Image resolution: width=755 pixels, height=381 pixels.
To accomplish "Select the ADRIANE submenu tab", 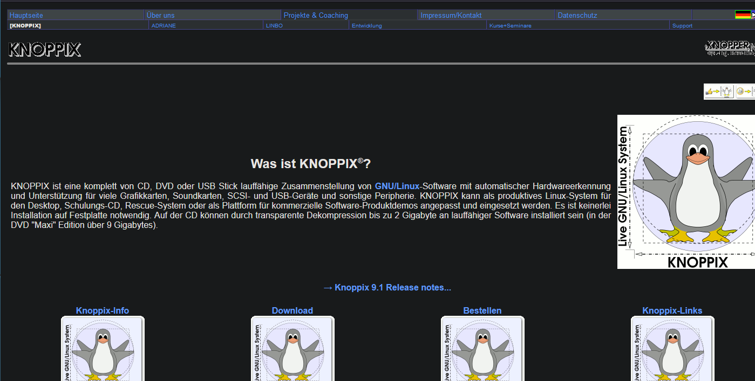I will [164, 25].
